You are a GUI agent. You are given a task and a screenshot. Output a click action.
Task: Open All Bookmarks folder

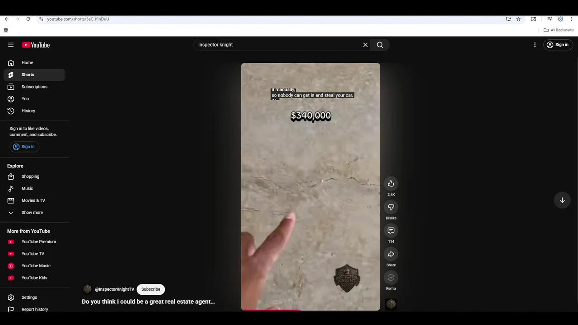point(559,30)
